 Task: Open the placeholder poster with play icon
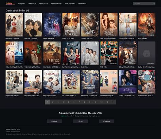click(147, 53)
